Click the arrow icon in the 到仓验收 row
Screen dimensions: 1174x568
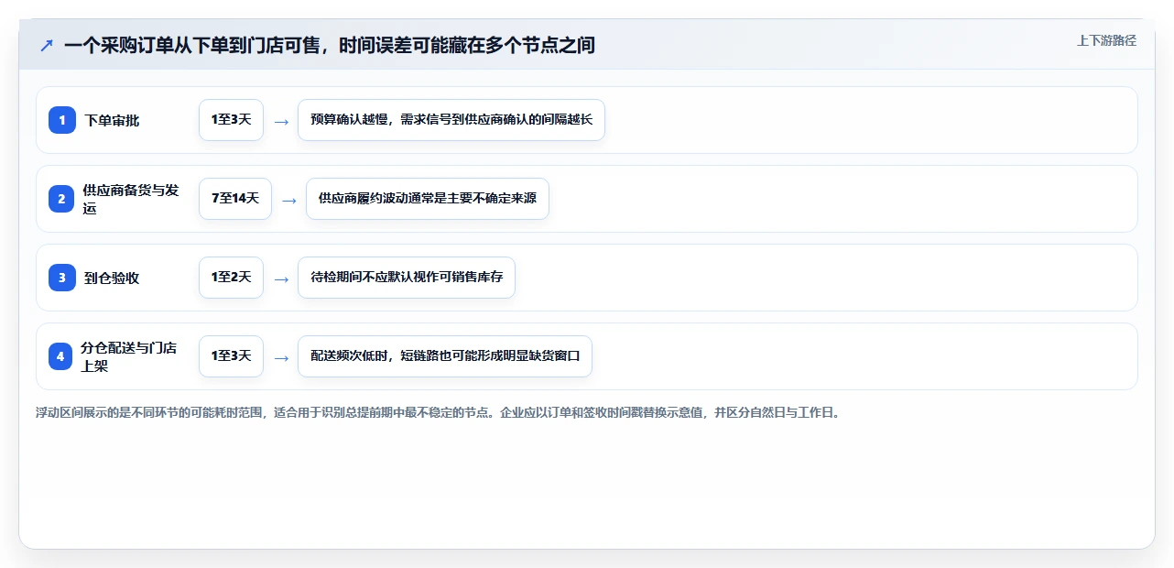281,279
